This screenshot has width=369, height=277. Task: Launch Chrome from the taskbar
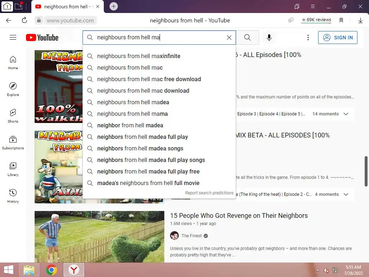[x=52, y=270]
